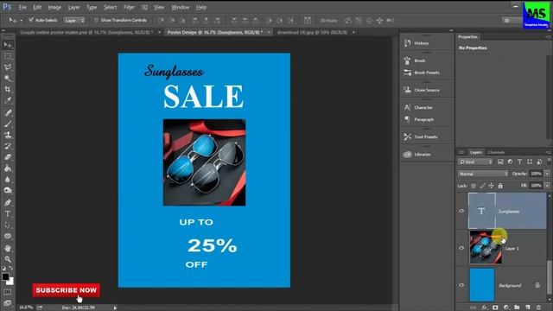Select the Eraser tool
The height and width of the screenshot is (311, 553).
click(8, 157)
